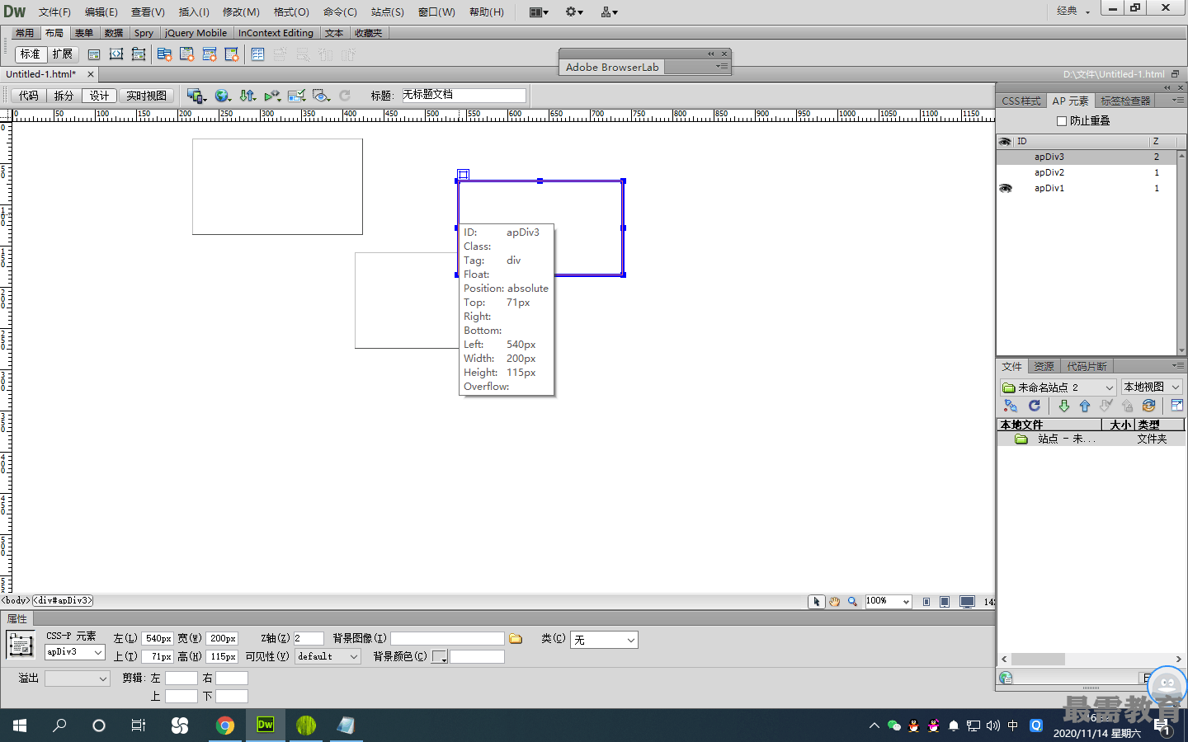Screen dimensions: 1188x742
Task: Open the 本地视图 view dropdown
Action: 1152,387
